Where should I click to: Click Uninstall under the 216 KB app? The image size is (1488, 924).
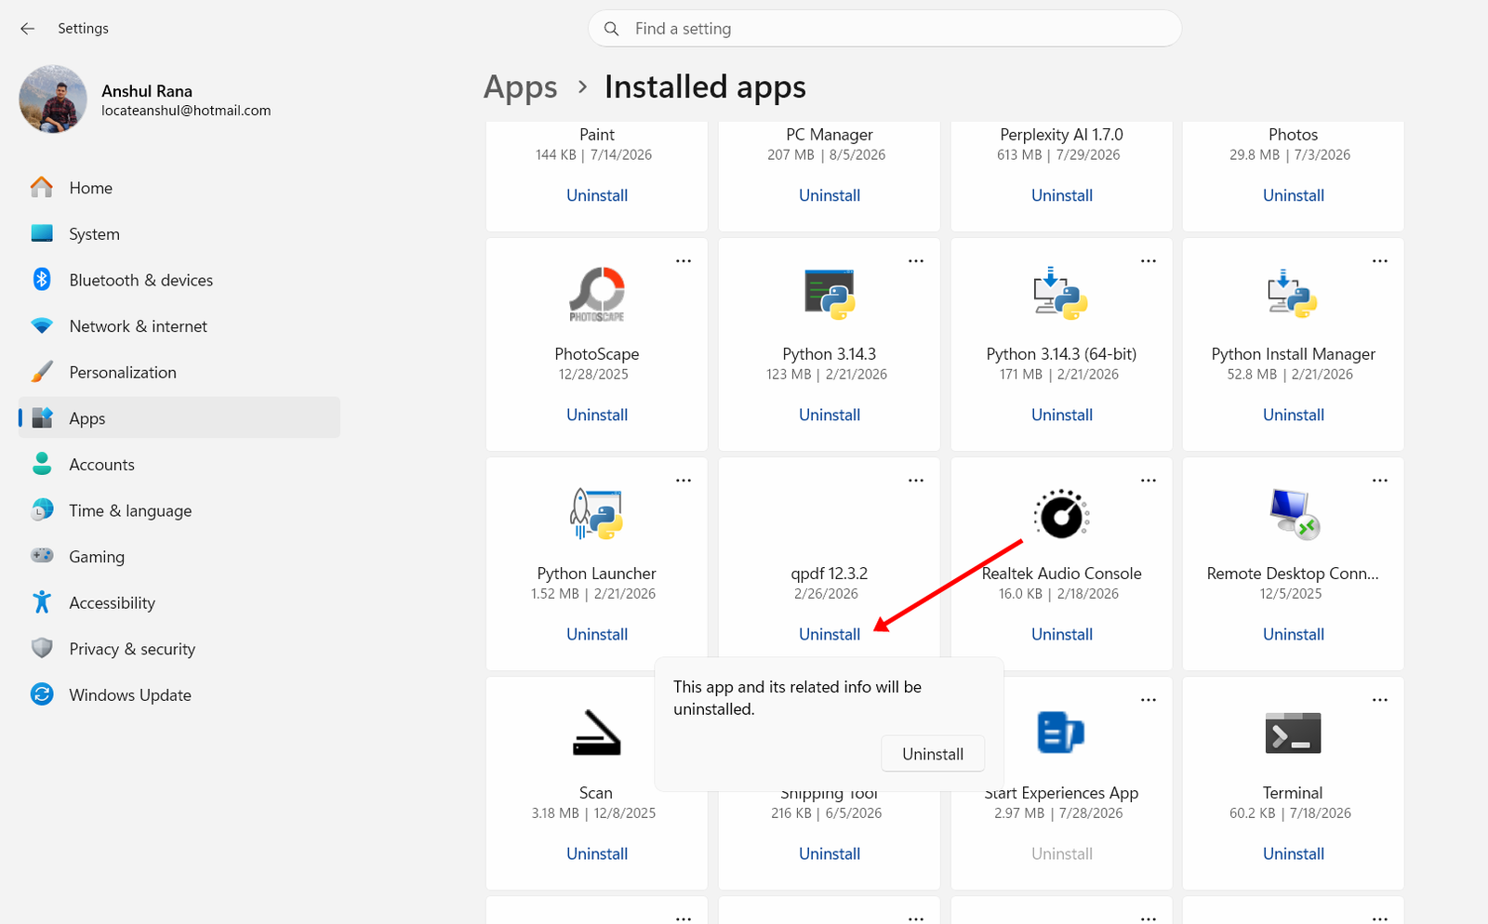tap(830, 853)
